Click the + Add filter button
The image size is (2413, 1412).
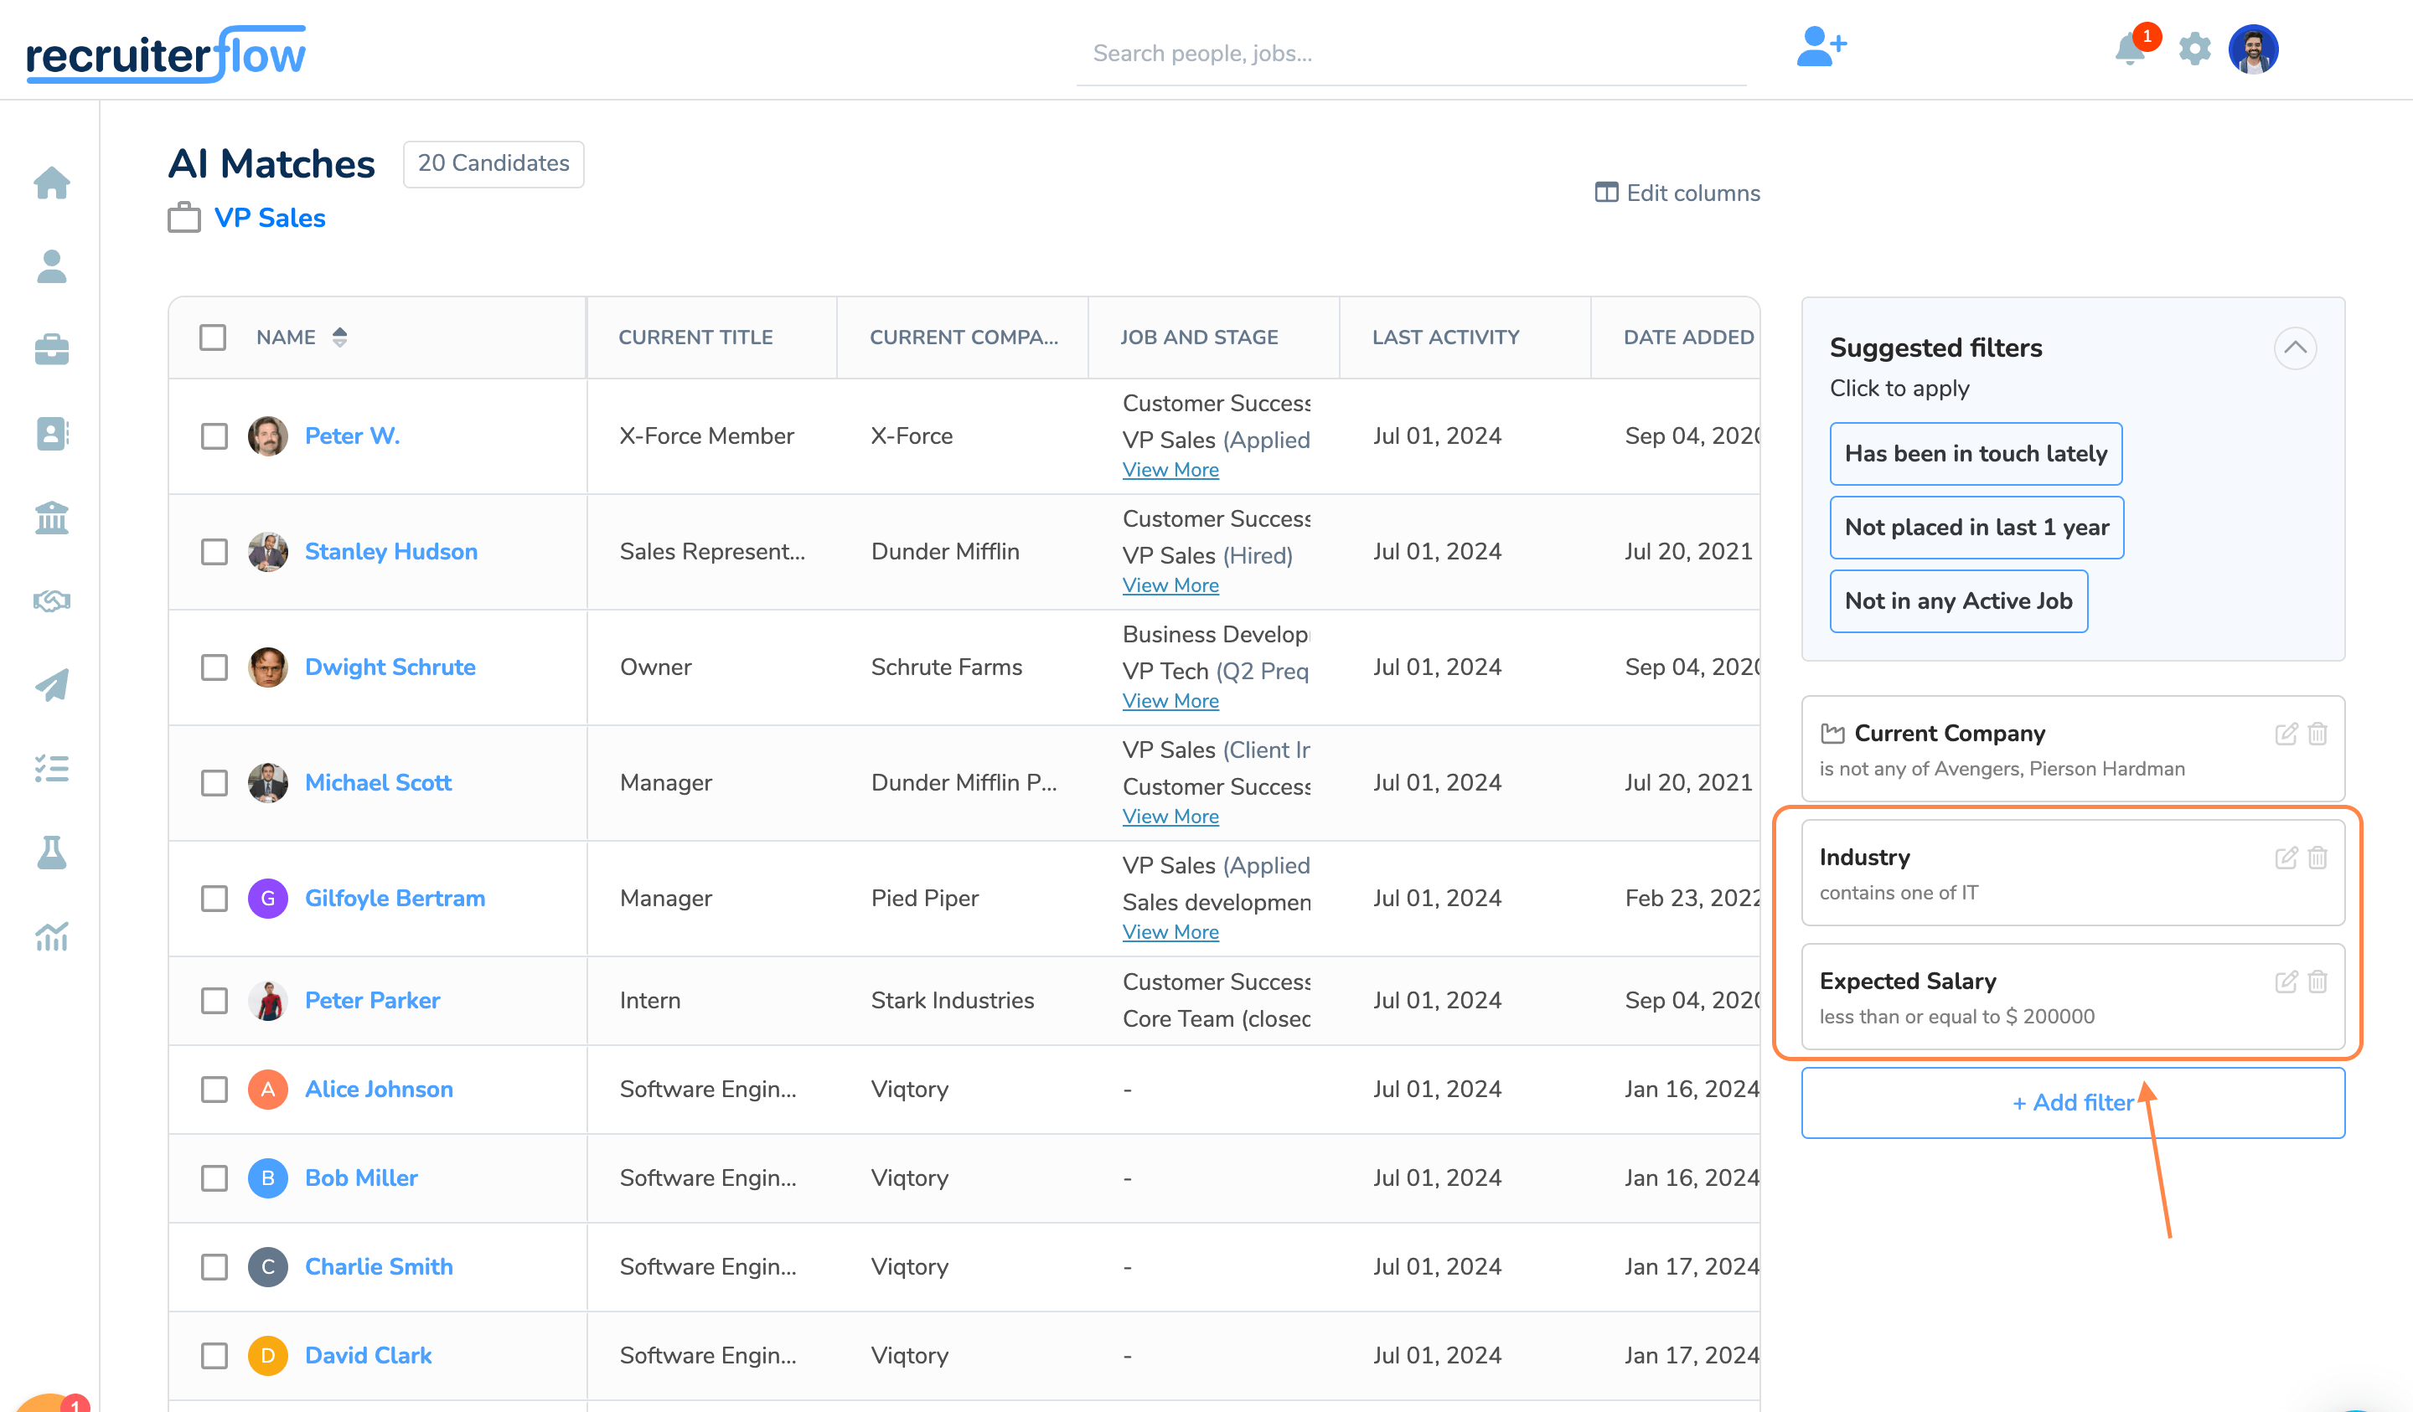point(2072,1103)
